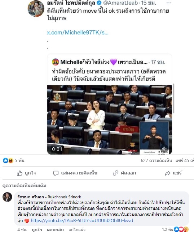Open the reaction icons on Rukchanok's comment
194x232 pixels.
[181, 229]
